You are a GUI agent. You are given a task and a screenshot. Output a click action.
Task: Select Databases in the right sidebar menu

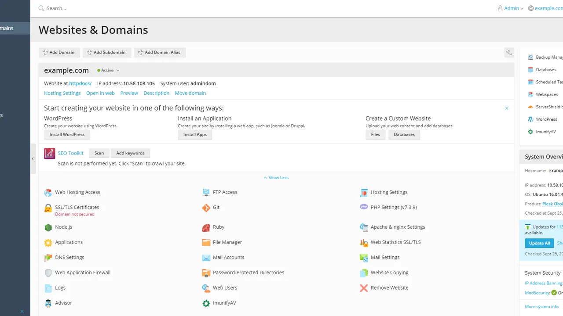tap(545, 70)
